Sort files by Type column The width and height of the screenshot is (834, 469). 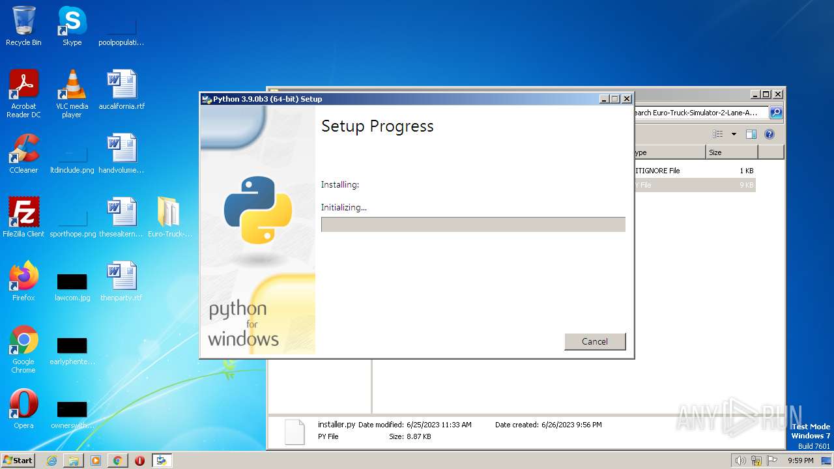pyautogui.click(x=669, y=152)
